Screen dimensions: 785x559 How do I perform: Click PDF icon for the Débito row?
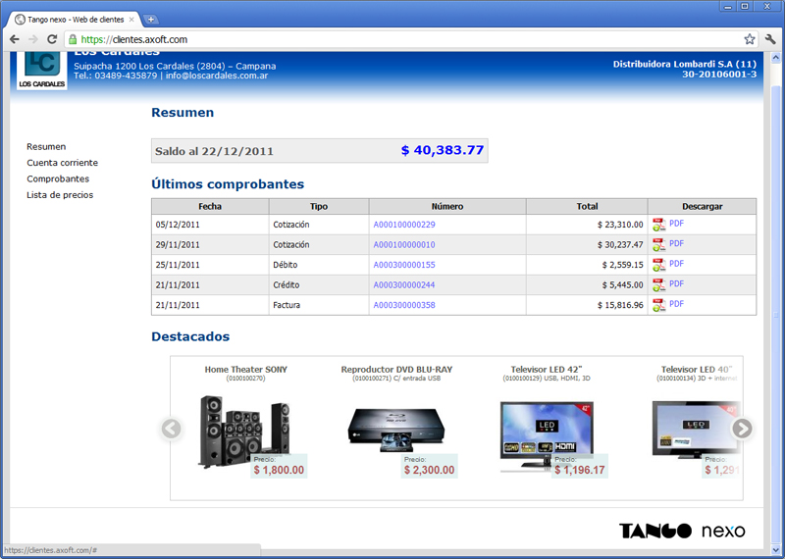click(x=658, y=265)
